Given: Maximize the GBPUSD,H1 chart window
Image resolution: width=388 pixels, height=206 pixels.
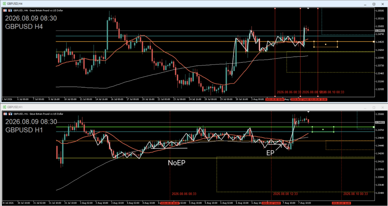Looking at the screenshot, I should [x=374, y=107].
